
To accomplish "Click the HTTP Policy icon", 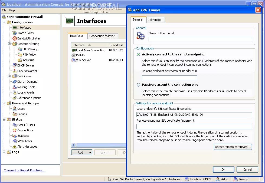I will coord(20,49).
